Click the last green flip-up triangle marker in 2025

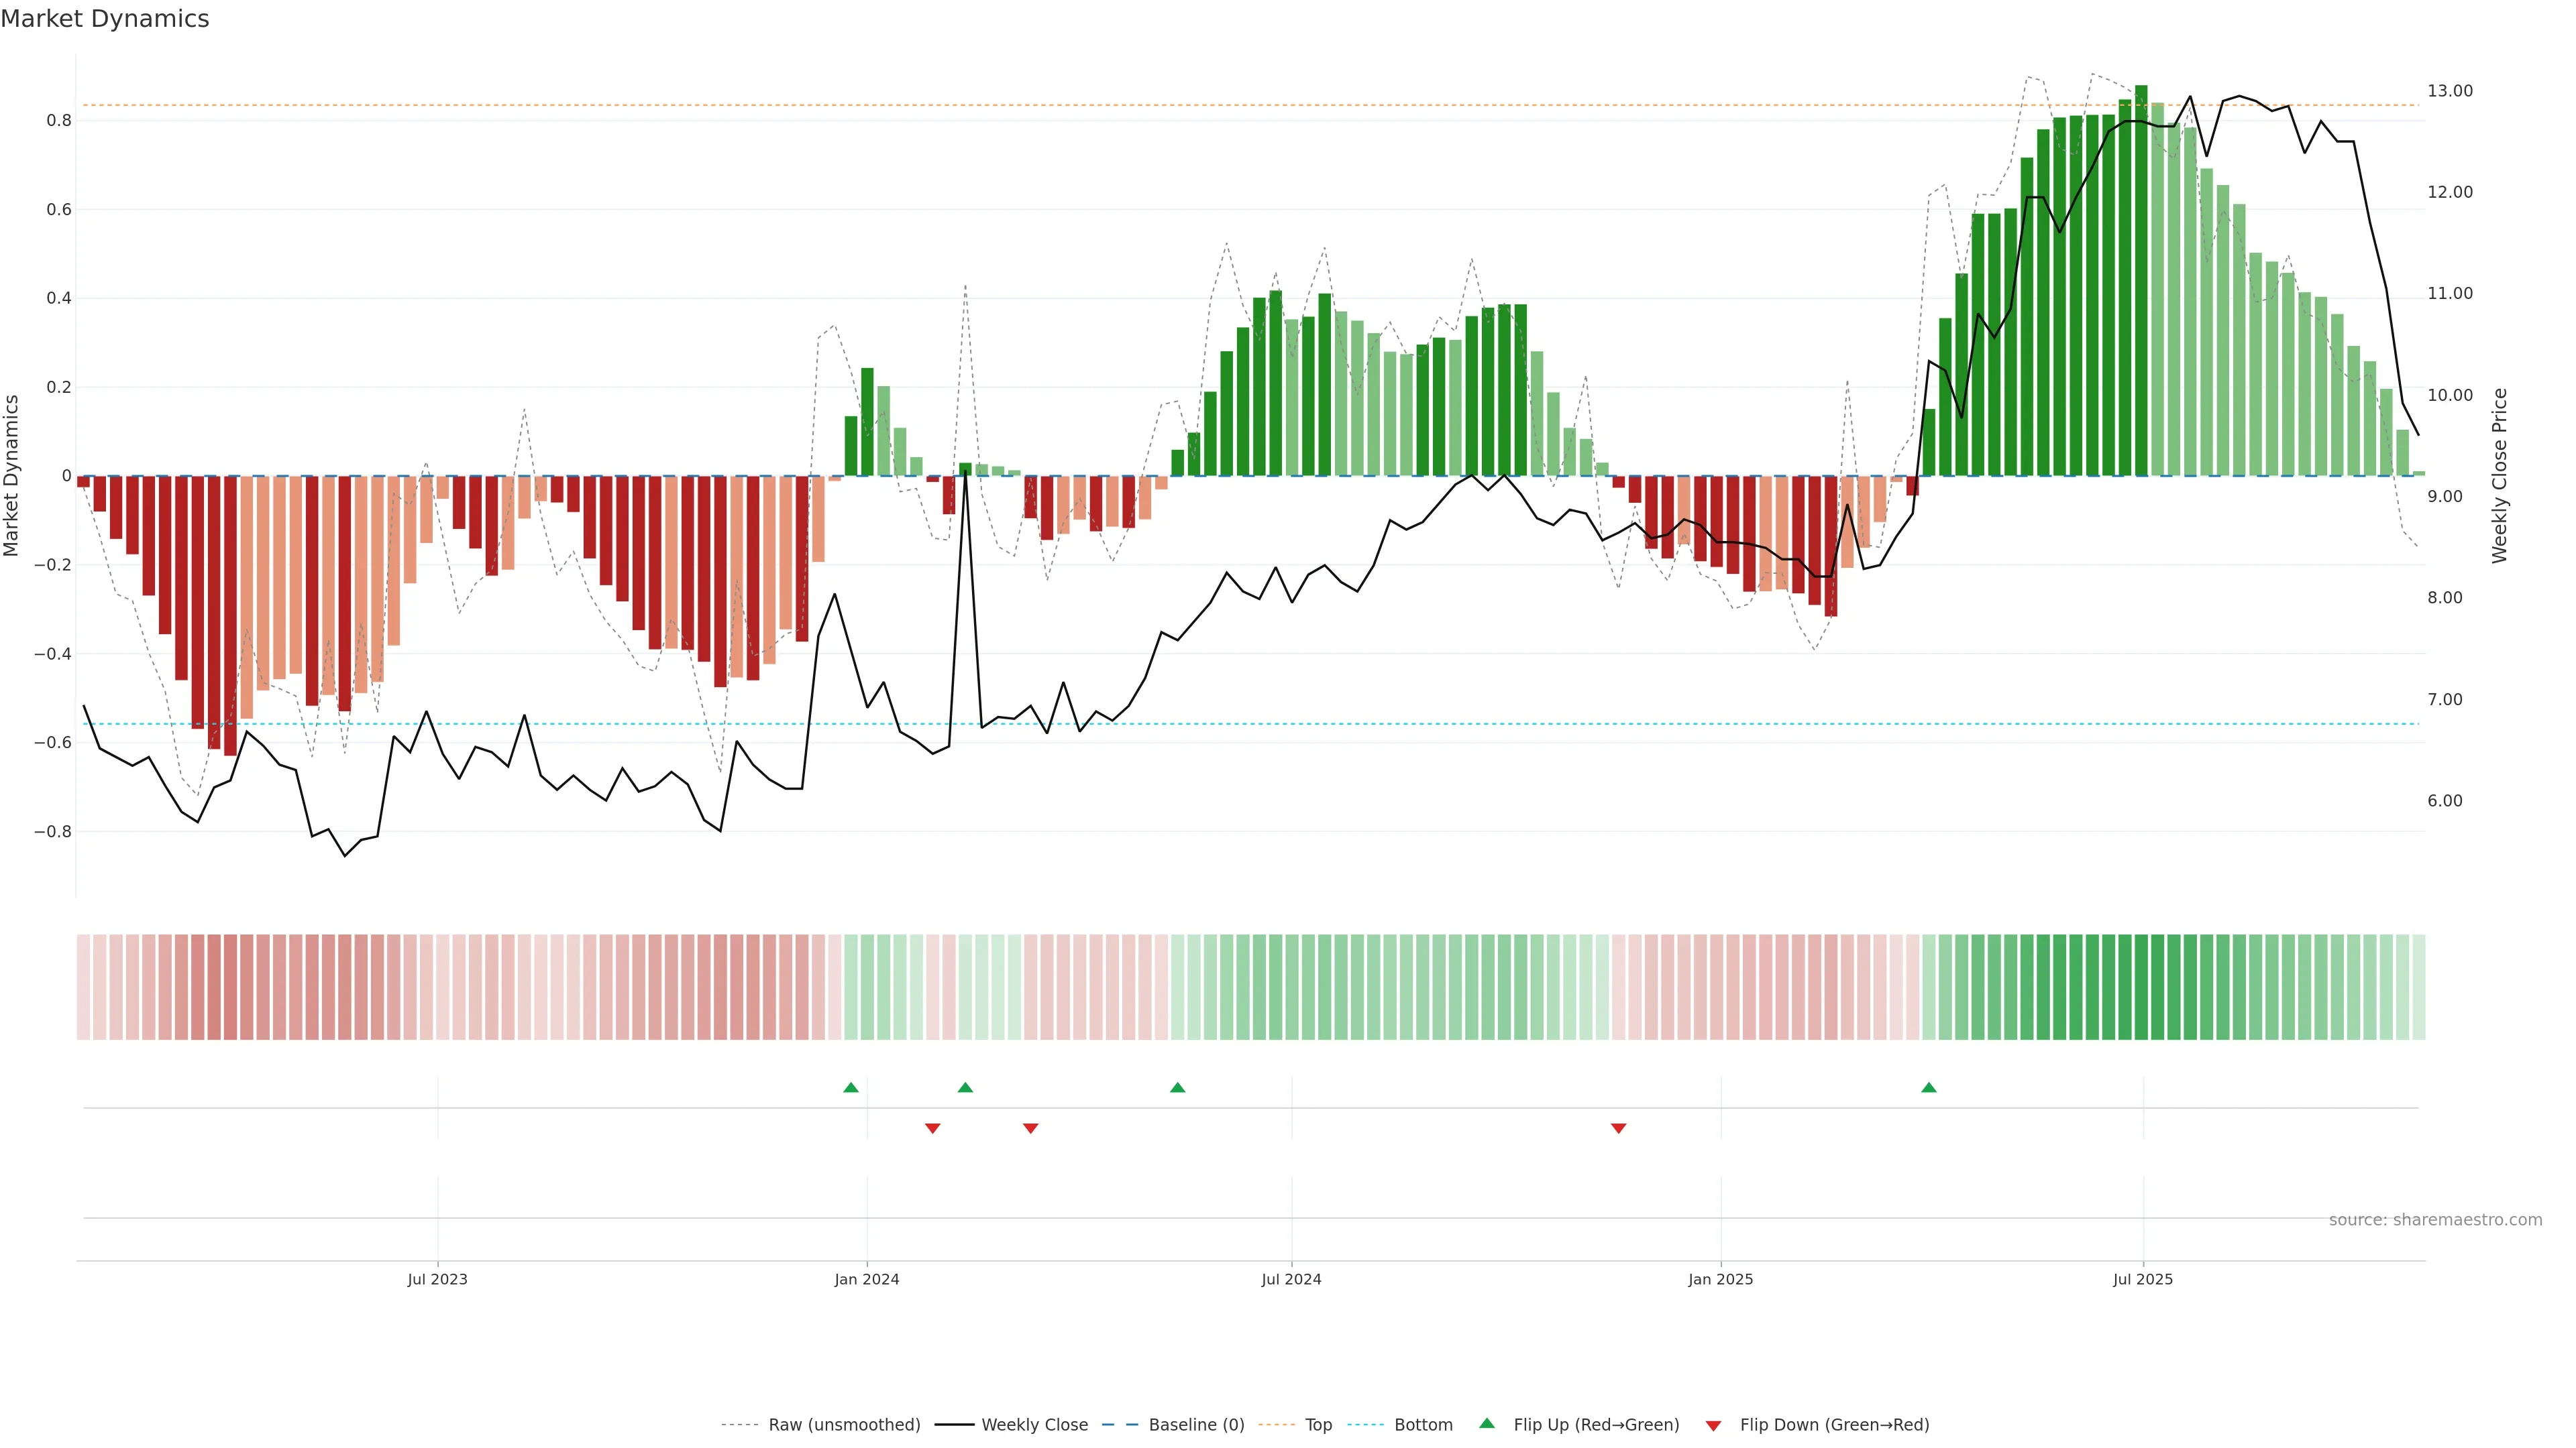coord(1928,1087)
